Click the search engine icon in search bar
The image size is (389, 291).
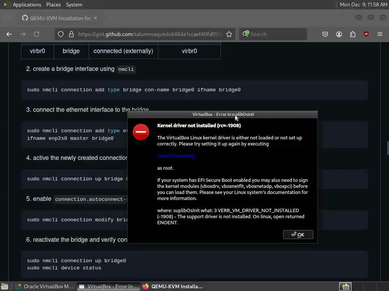pos(246,34)
